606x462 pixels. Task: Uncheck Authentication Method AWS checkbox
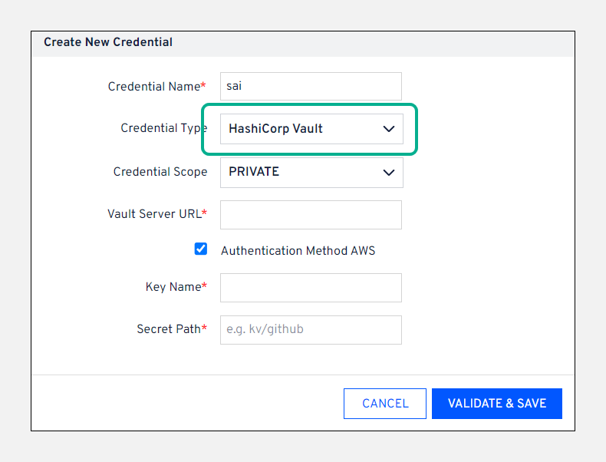click(x=200, y=249)
